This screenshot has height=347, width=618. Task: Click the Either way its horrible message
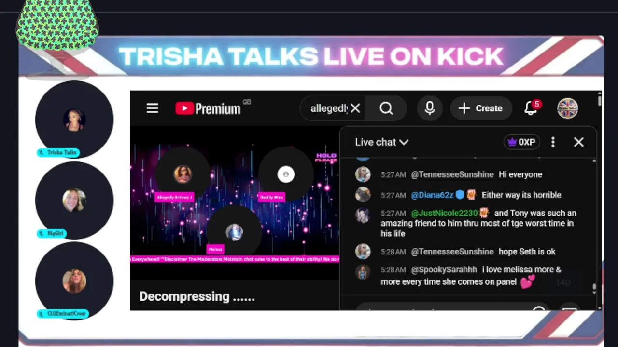coord(521,195)
